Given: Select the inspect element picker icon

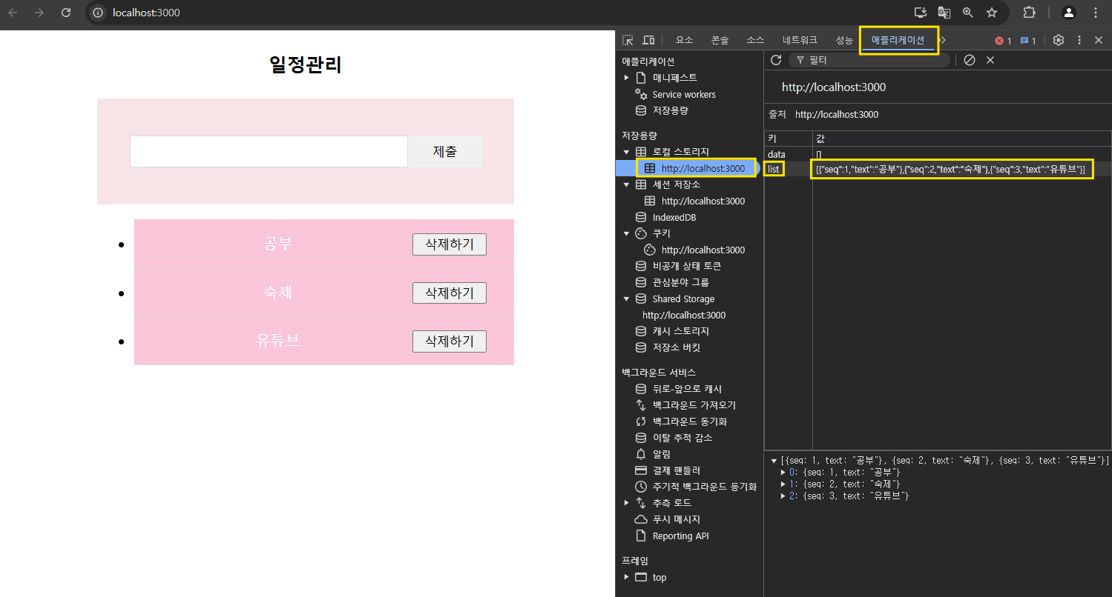Looking at the screenshot, I should [628, 40].
